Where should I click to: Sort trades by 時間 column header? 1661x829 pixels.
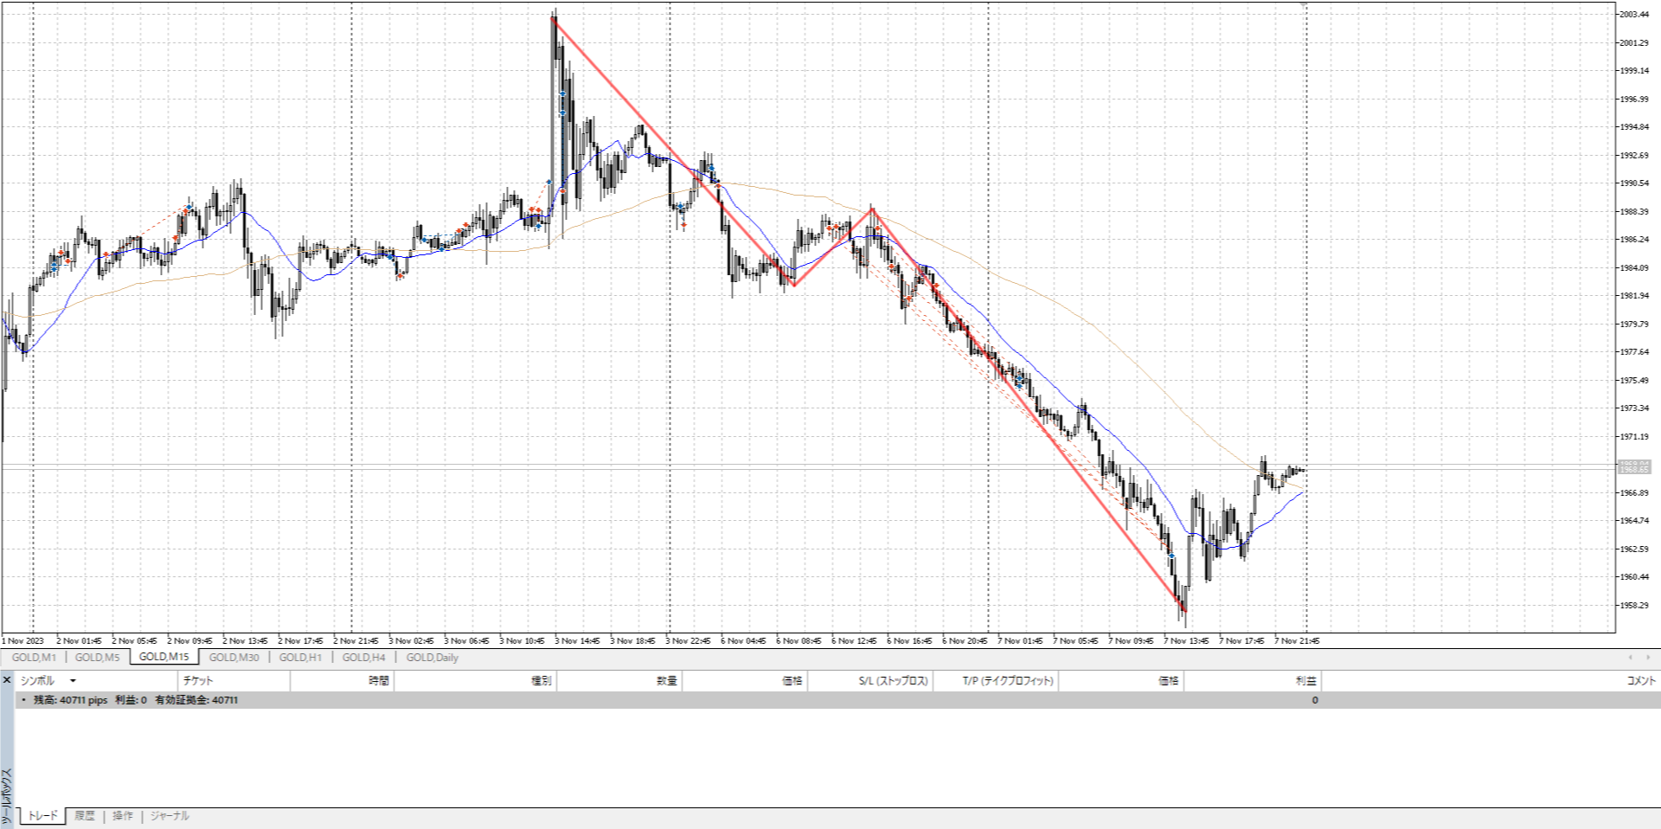(378, 681)
